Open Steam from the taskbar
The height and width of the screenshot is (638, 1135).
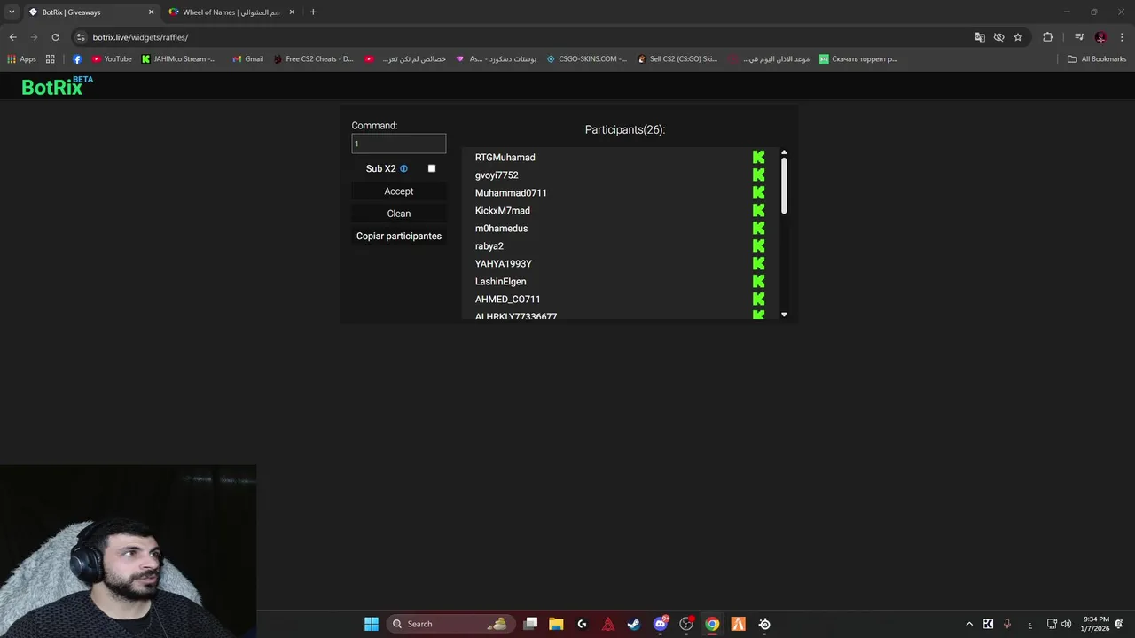(634, 624)
